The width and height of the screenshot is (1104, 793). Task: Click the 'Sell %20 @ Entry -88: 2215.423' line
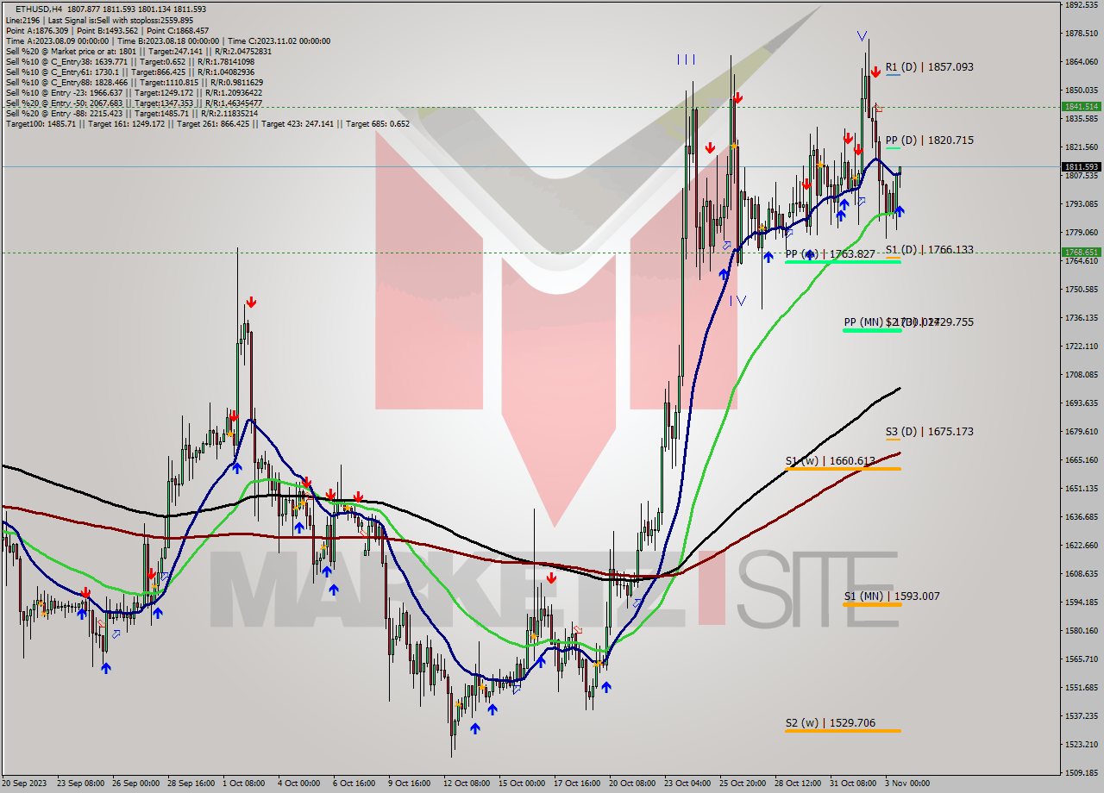(x=134, y=113)
